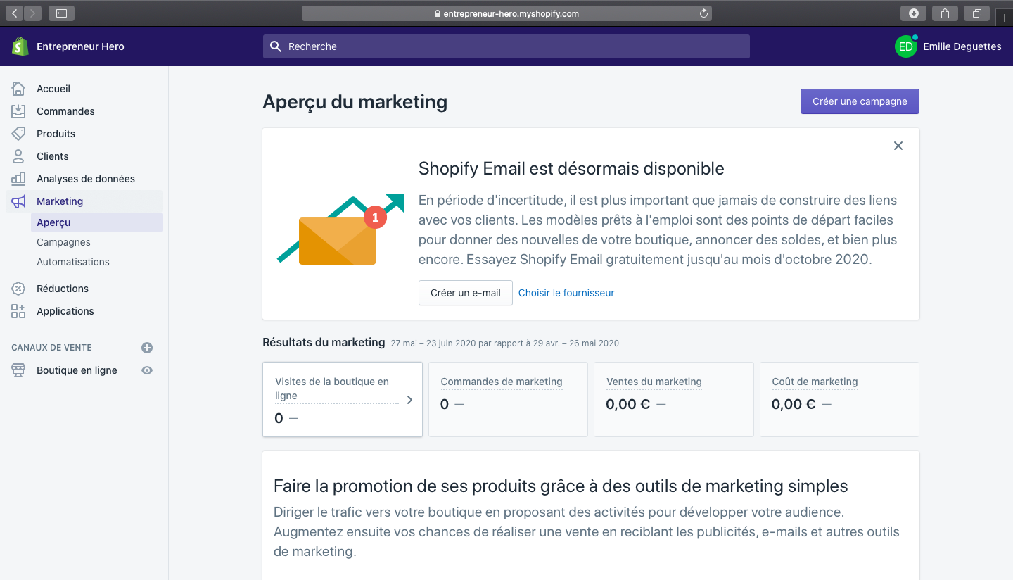Add a sales channel with plus icon
This screenshot has width=1013, height=580.
coord(147,348)
